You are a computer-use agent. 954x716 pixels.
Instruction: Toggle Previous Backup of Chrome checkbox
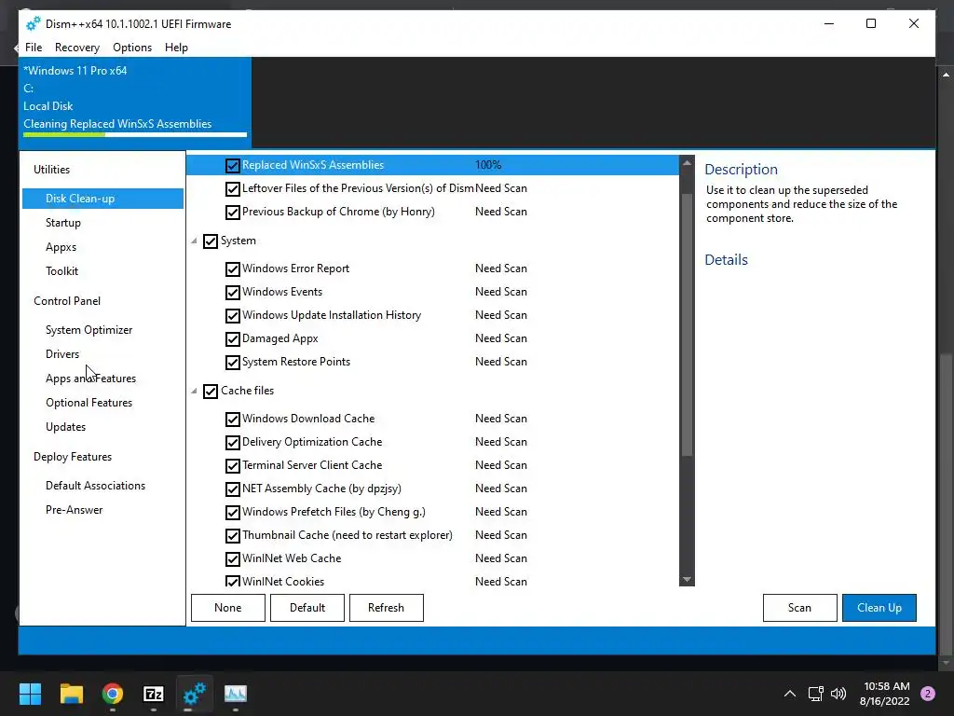coord(232,213)
